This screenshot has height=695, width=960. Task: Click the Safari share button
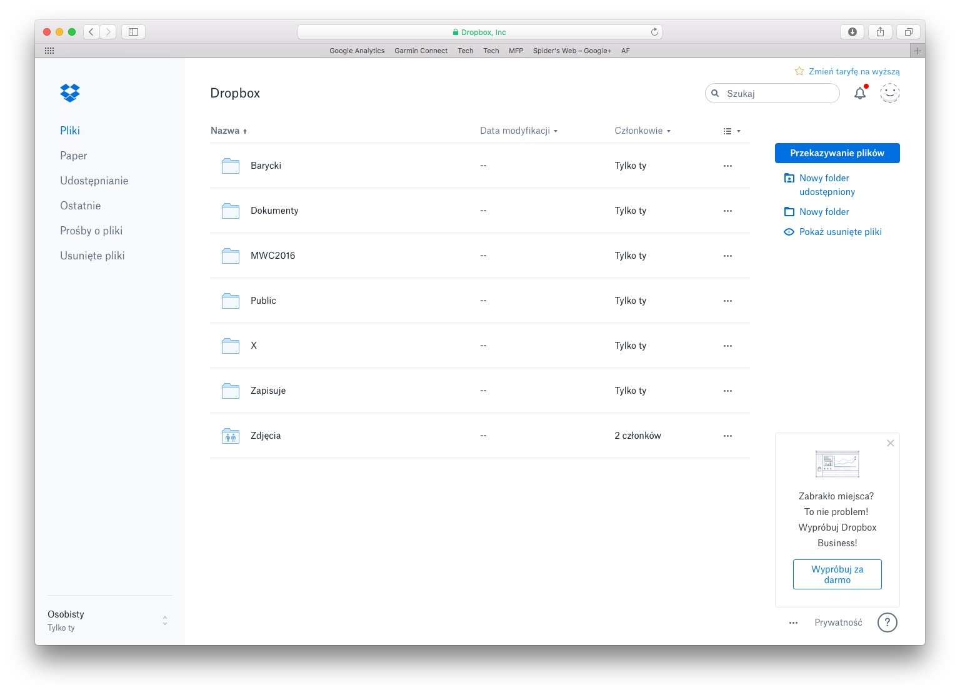point(880,32)
